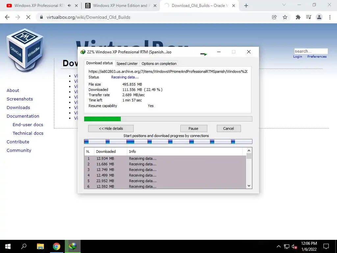Select connection row 4 with 12.499 MB
This screenshot has height=253, width=337.
point(165,175)
